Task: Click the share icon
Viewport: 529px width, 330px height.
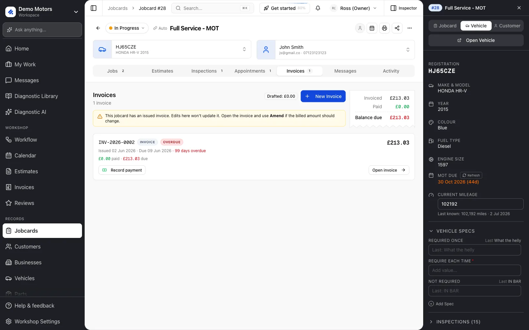Action: click(x=397, y=28)
